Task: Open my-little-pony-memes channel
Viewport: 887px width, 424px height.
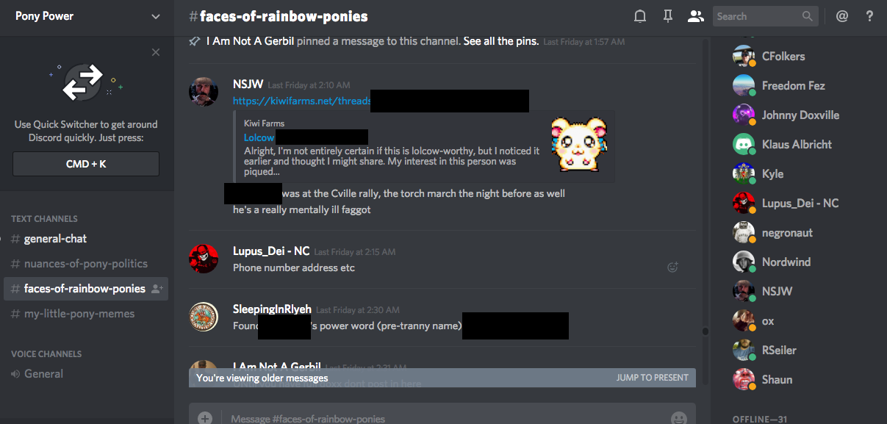Action: tap(79, 314)
